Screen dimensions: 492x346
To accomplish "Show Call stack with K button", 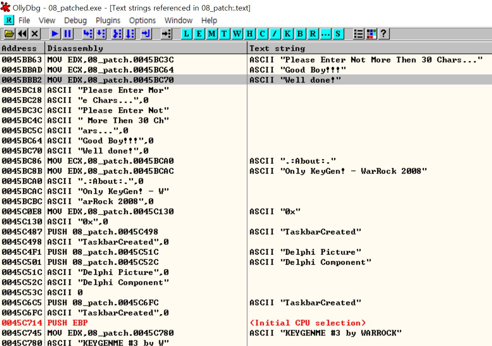I will tap(288, 34).
